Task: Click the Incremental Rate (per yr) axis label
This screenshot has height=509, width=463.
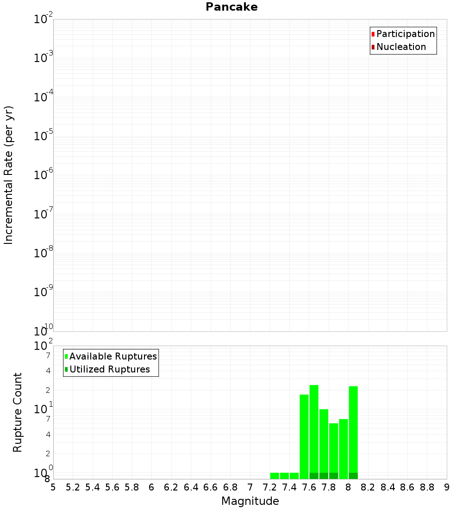Action: pyautogui.click(x=8, y=175)
